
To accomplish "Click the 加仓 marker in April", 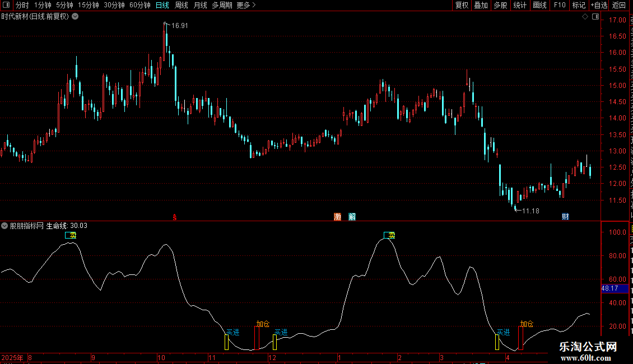I will (x=527, y=324).
